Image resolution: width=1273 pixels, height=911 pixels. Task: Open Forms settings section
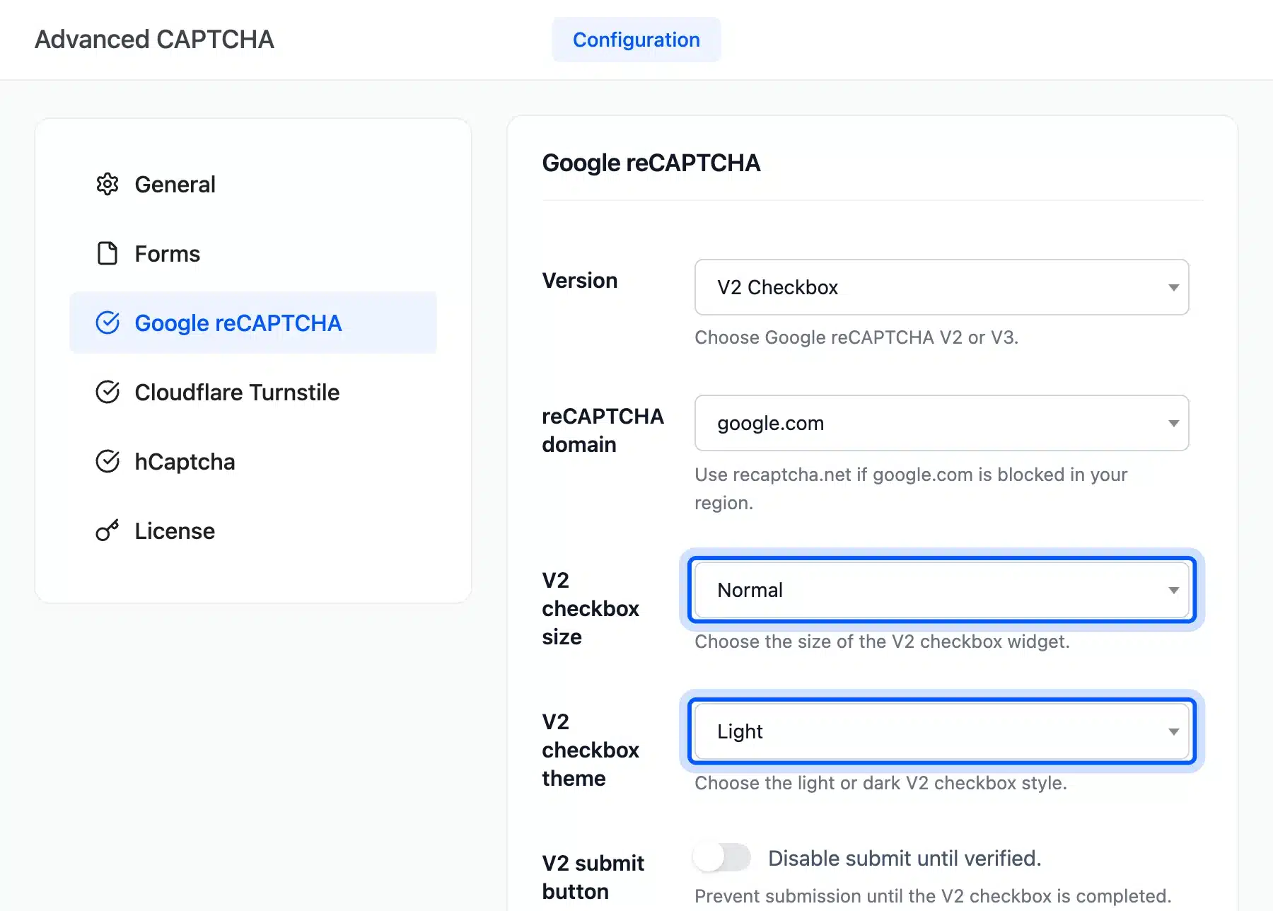pyautogui.click(x=253, y=253)
